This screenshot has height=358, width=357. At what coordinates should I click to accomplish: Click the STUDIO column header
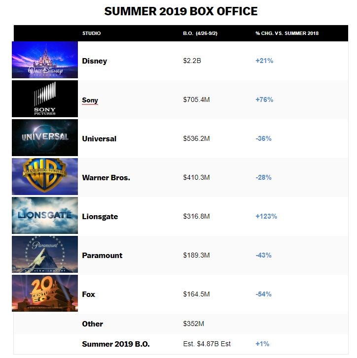[92, 33]
